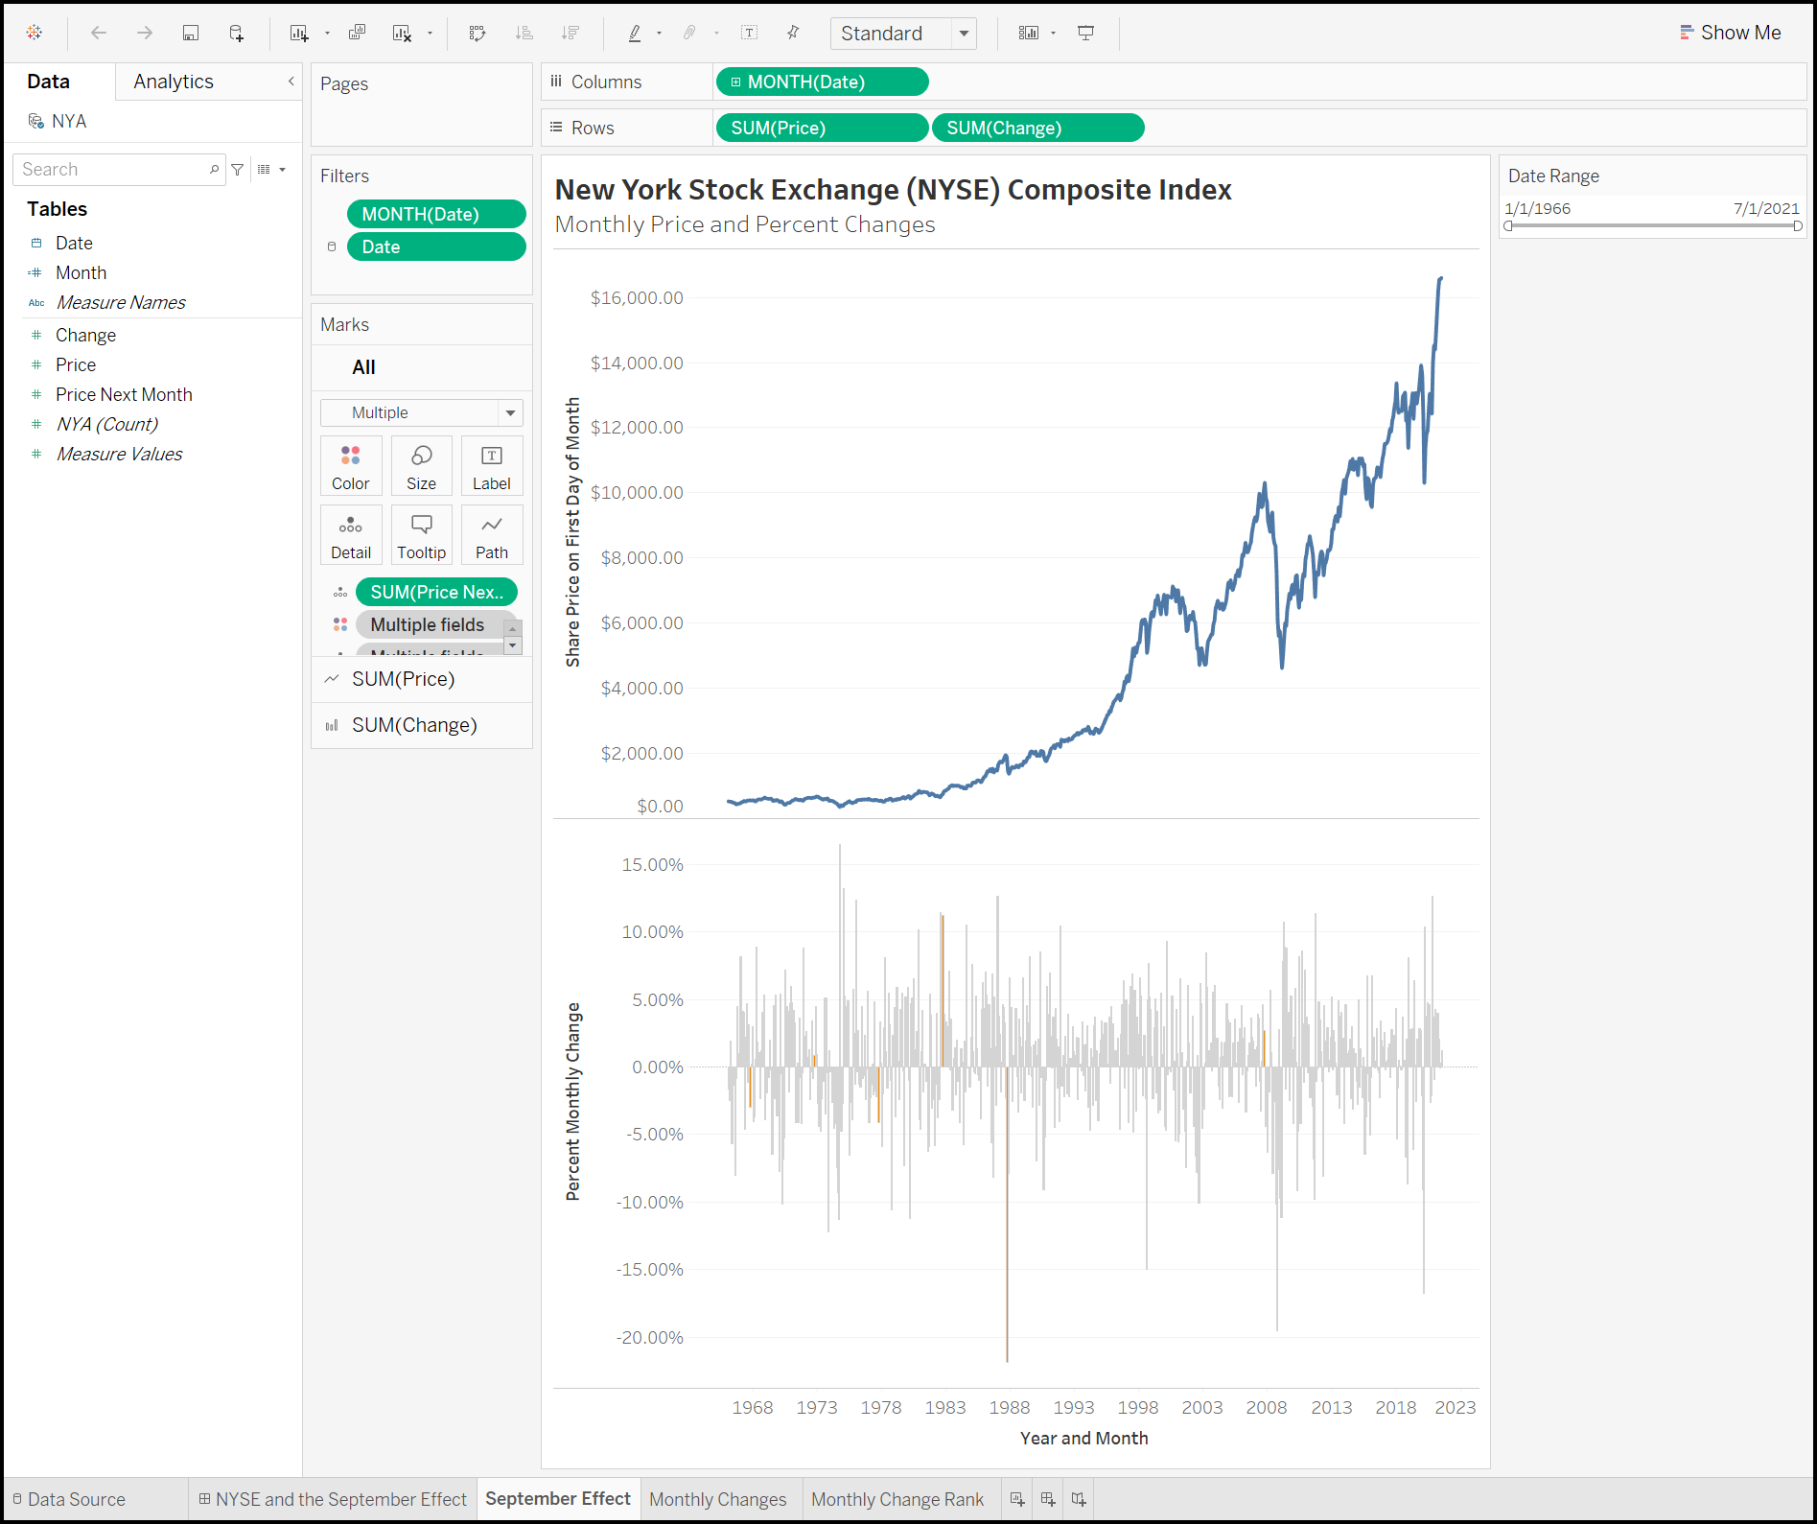Viewport: 1817px width, 1524px height.
Task: Sort ascending using the toolbar icon
Action: pos(524,33)
